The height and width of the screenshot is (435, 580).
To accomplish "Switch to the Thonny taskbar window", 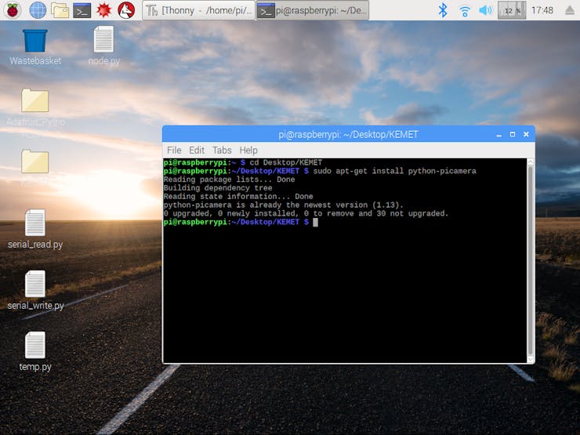I will tap(198, 10).
